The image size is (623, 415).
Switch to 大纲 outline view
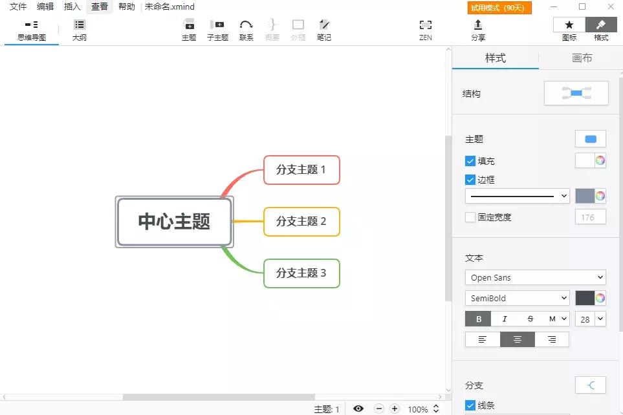point(79,28)
